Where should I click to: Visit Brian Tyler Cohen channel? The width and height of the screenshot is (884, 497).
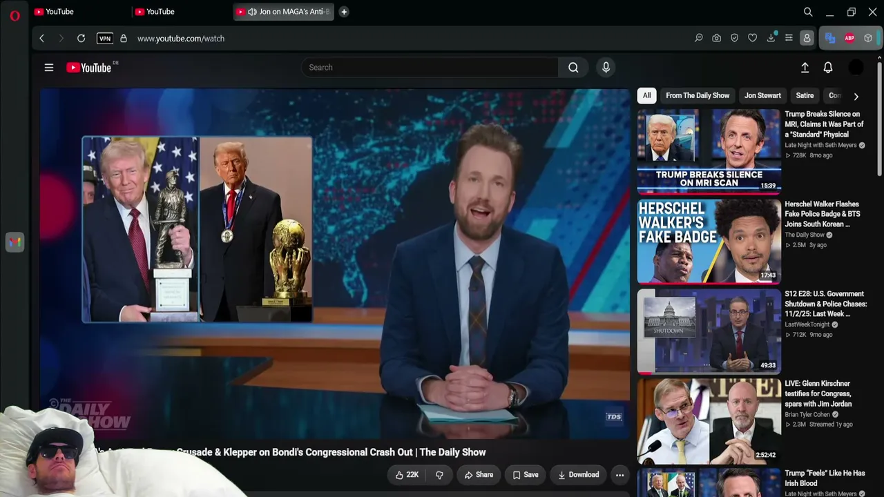tap(808, 415)
